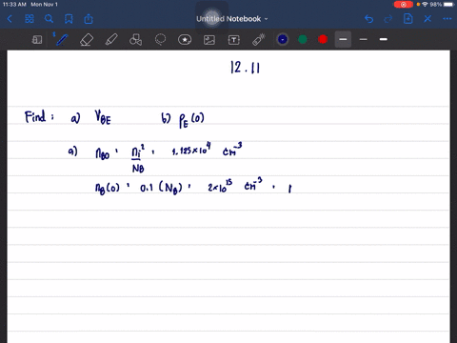Go back using the back arrow
The image size is (457, 343).
[x=10, y=19]
